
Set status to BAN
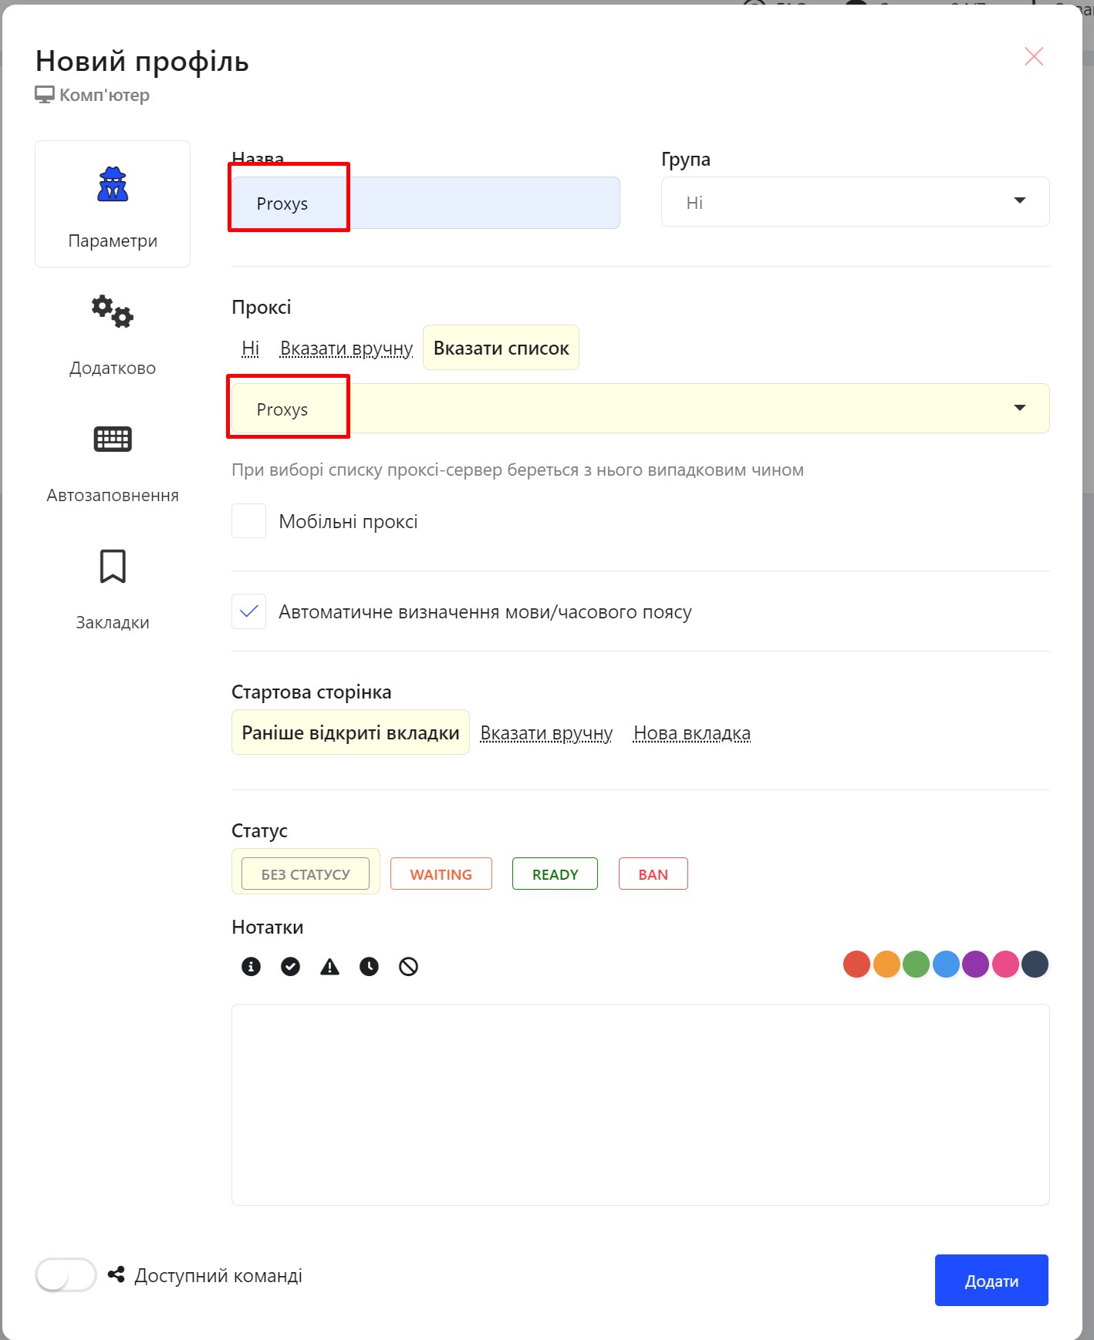[653, 874]
